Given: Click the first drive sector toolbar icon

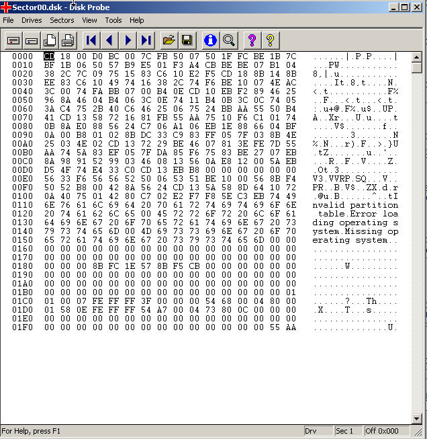Looking at the screenshot, I should [13, 40].
